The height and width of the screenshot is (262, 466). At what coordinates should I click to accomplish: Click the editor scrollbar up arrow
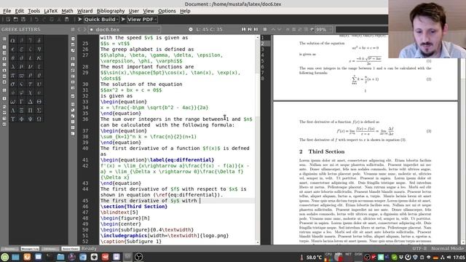[257, 37]
